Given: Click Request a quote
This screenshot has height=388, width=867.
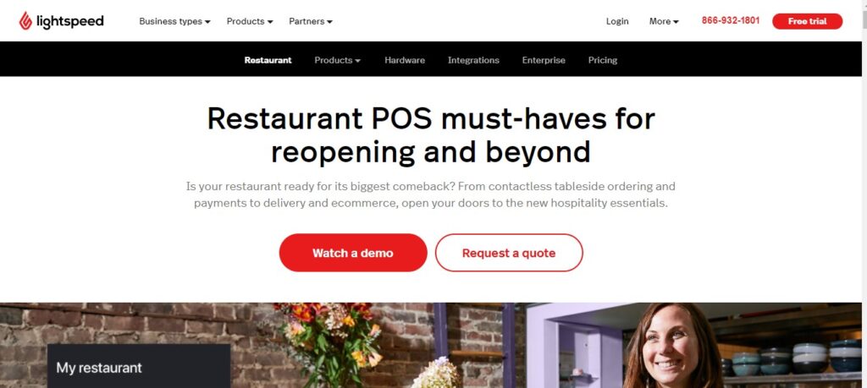Looking at the screenshot, I should (x=509, y=253).
